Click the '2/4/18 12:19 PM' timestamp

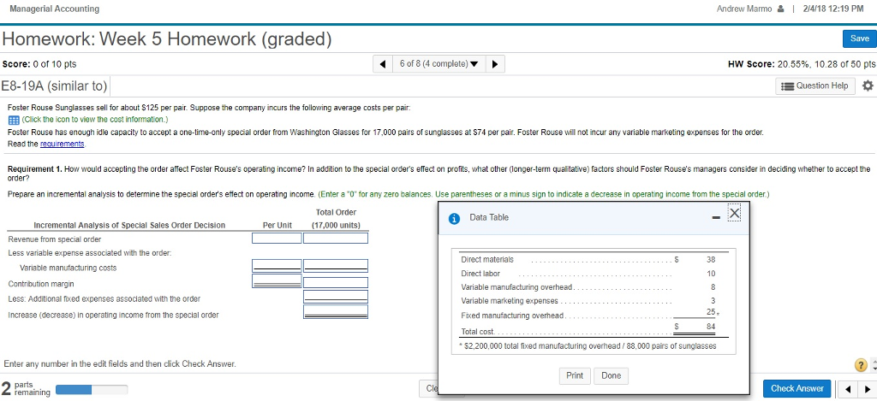click(x=834, y=9)
